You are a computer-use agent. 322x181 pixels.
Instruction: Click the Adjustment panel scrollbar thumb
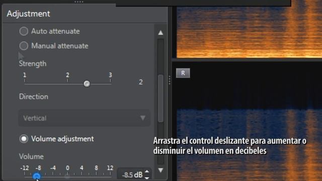click(x=161, y=99)
